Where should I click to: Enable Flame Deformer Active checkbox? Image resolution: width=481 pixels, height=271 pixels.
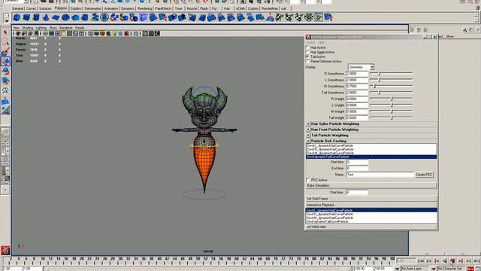pos(307,62)
